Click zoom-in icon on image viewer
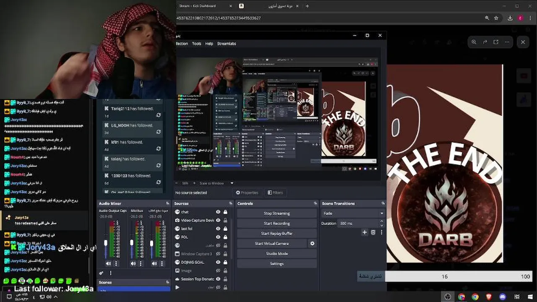 point(474,42)
